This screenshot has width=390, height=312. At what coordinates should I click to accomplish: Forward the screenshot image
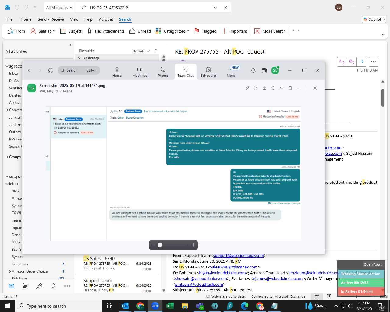pos(282,88)
